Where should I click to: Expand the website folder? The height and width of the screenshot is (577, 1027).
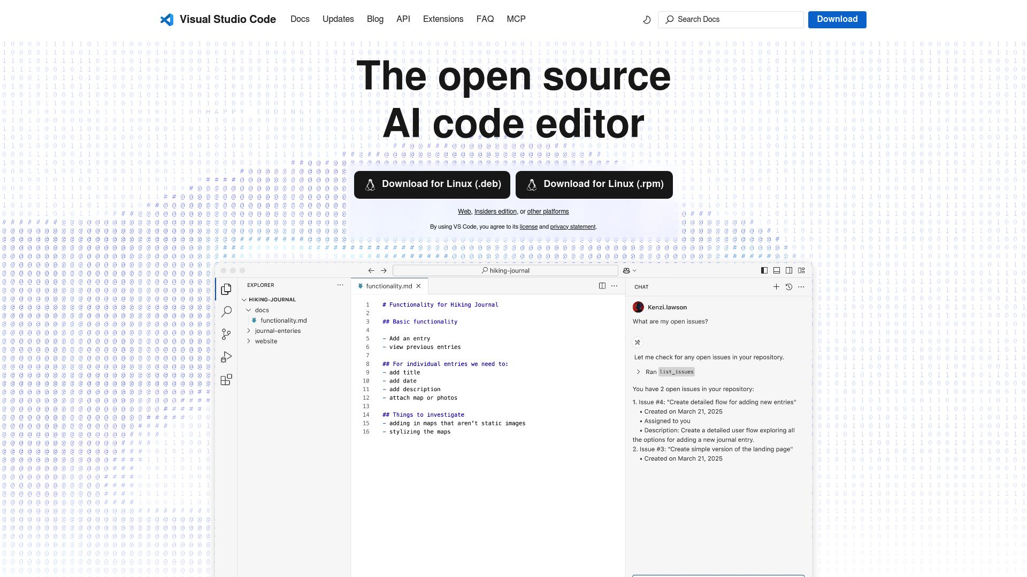coord(262,341)
